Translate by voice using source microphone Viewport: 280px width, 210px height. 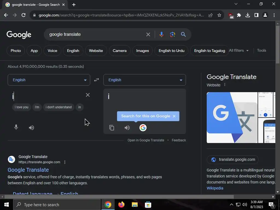[x=16, y=127]
